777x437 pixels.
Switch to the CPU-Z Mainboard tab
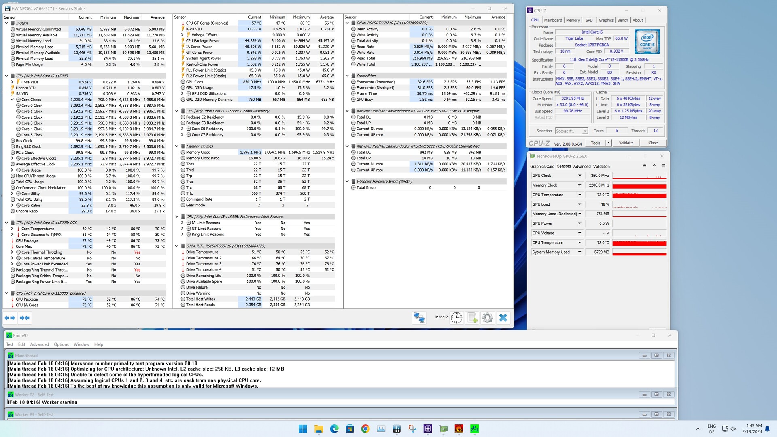(x=553, y=20)
